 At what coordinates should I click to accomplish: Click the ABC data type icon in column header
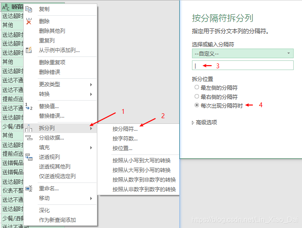tap(6, 7)
